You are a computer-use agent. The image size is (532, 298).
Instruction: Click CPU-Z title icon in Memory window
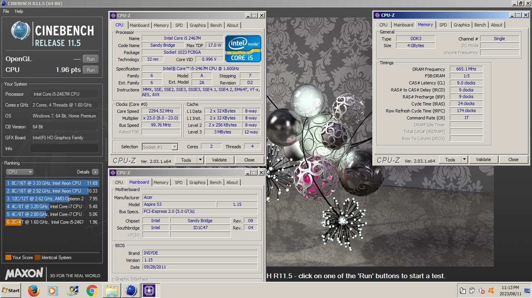(377, 15)
